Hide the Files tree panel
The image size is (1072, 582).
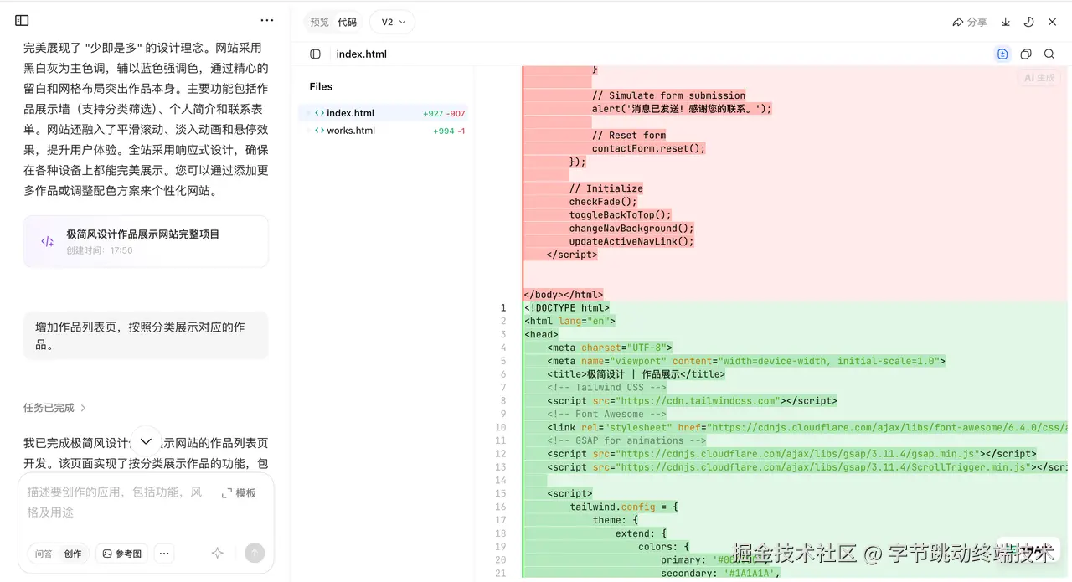315,54
